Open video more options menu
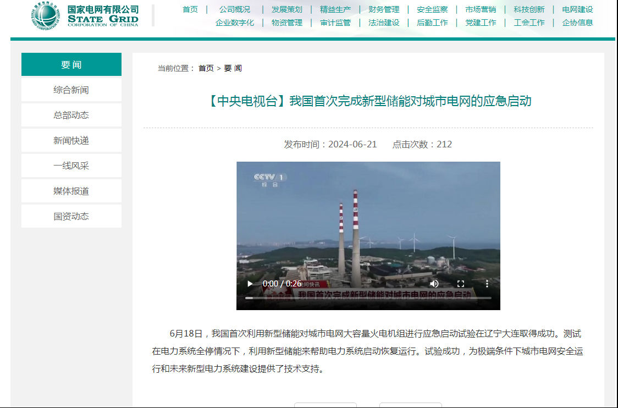This screenshot has height=408, width=618. 487,284
